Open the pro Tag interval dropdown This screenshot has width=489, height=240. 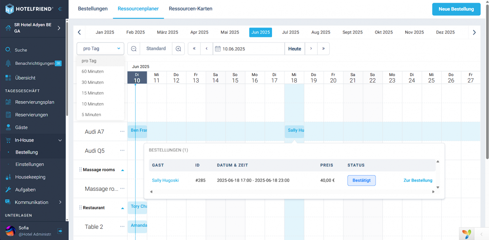point(101,49)
